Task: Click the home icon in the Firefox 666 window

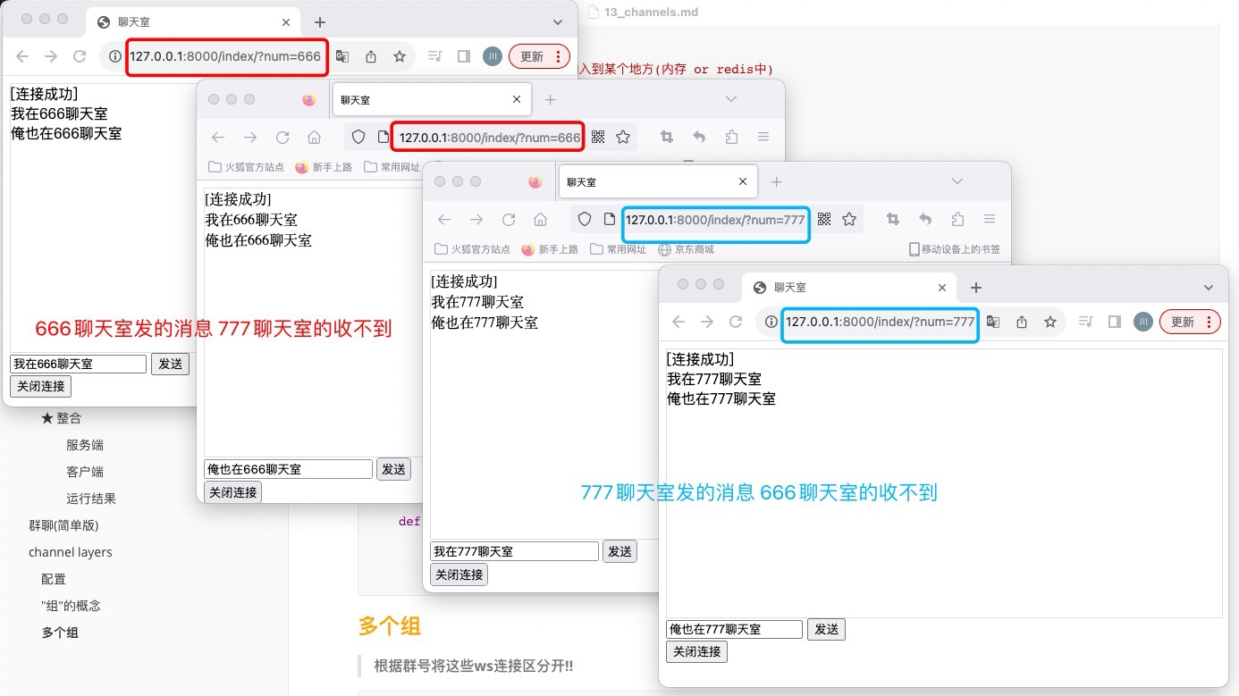Action: [x=314, y=137]
